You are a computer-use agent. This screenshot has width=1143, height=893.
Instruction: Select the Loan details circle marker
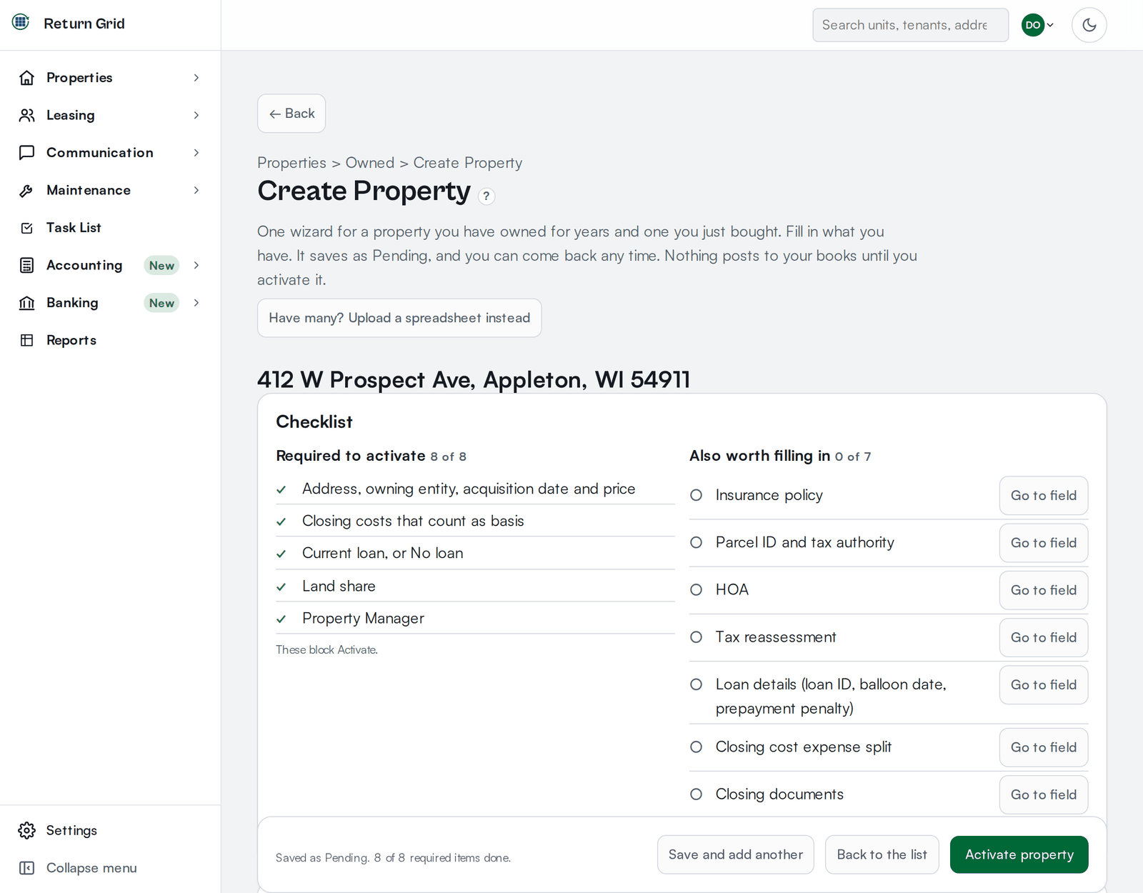click(x=697, y=684)
